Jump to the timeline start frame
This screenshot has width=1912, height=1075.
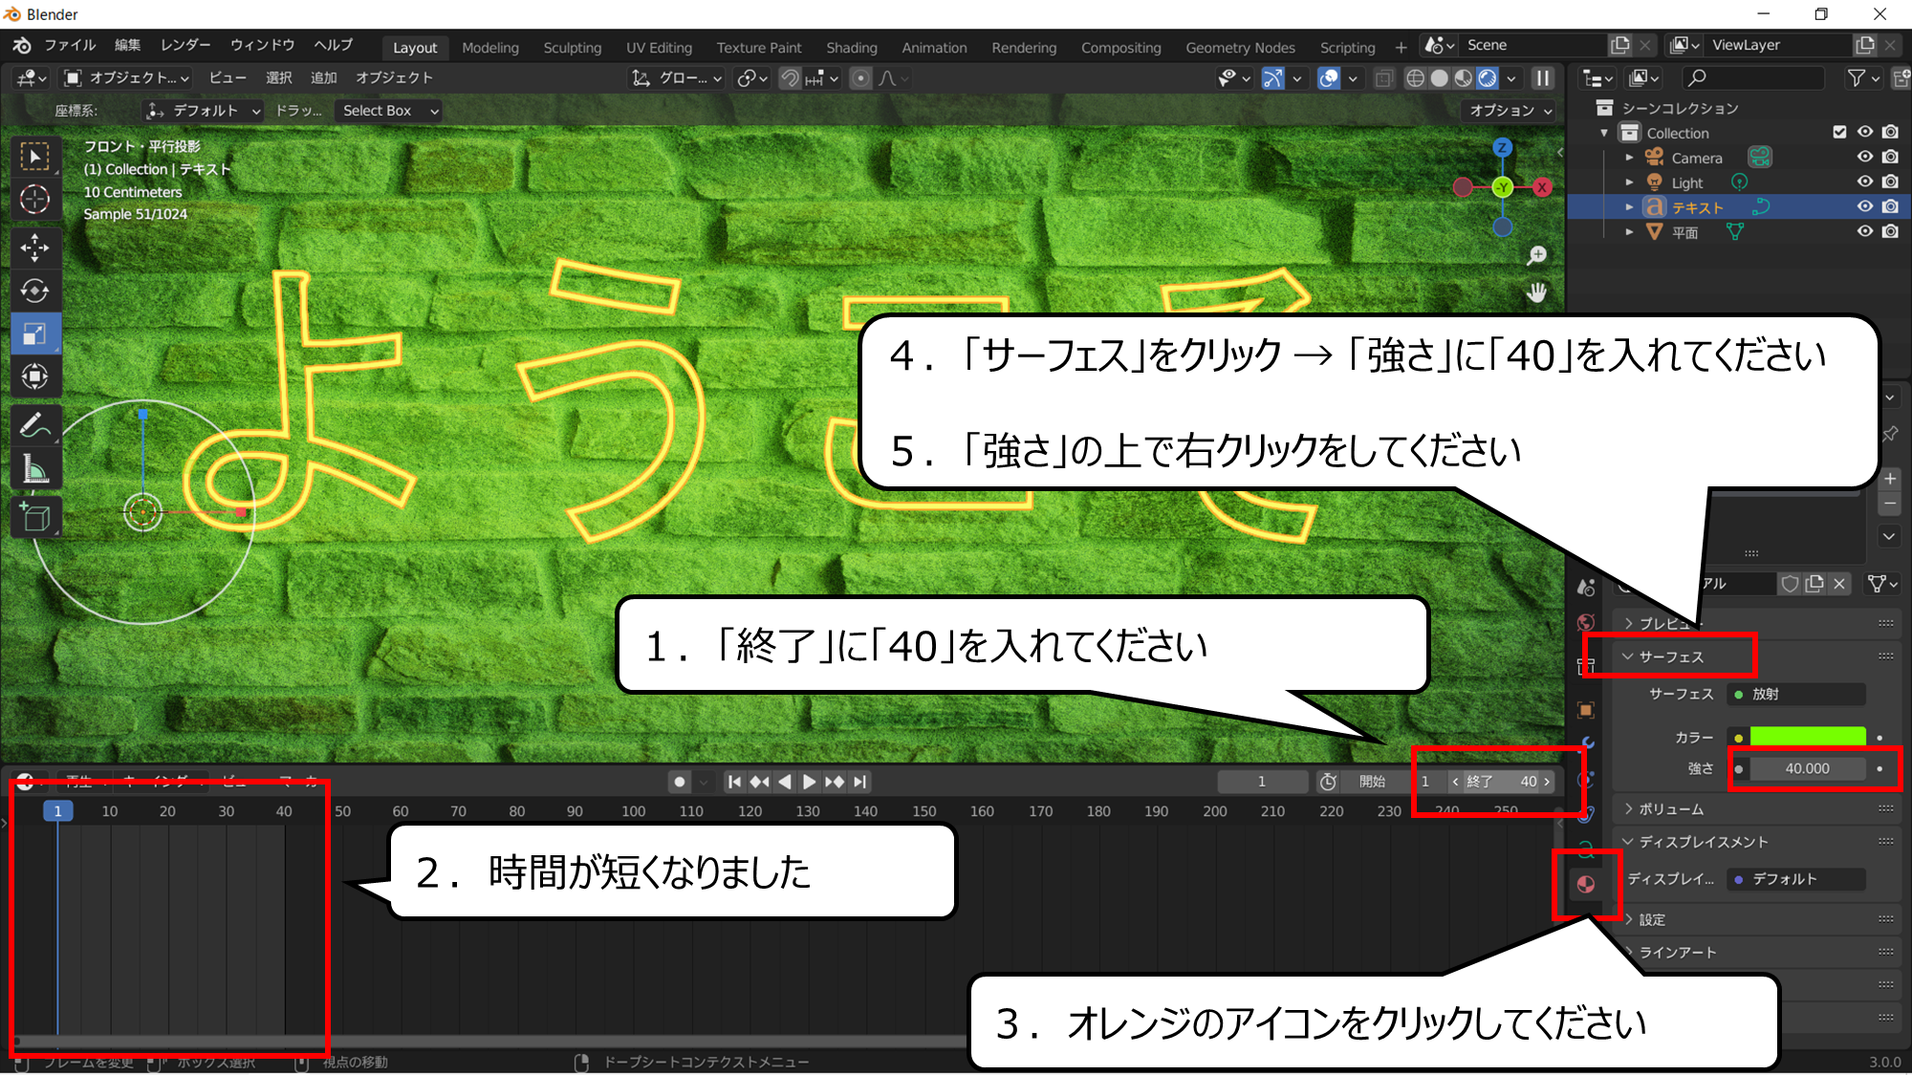pyautogui.click(x=734, y=782)
